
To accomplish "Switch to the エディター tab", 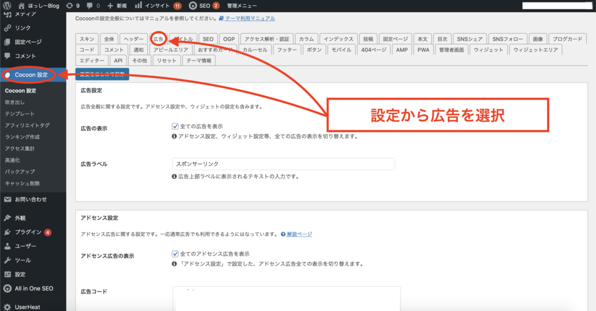I will tap(91, 61).
